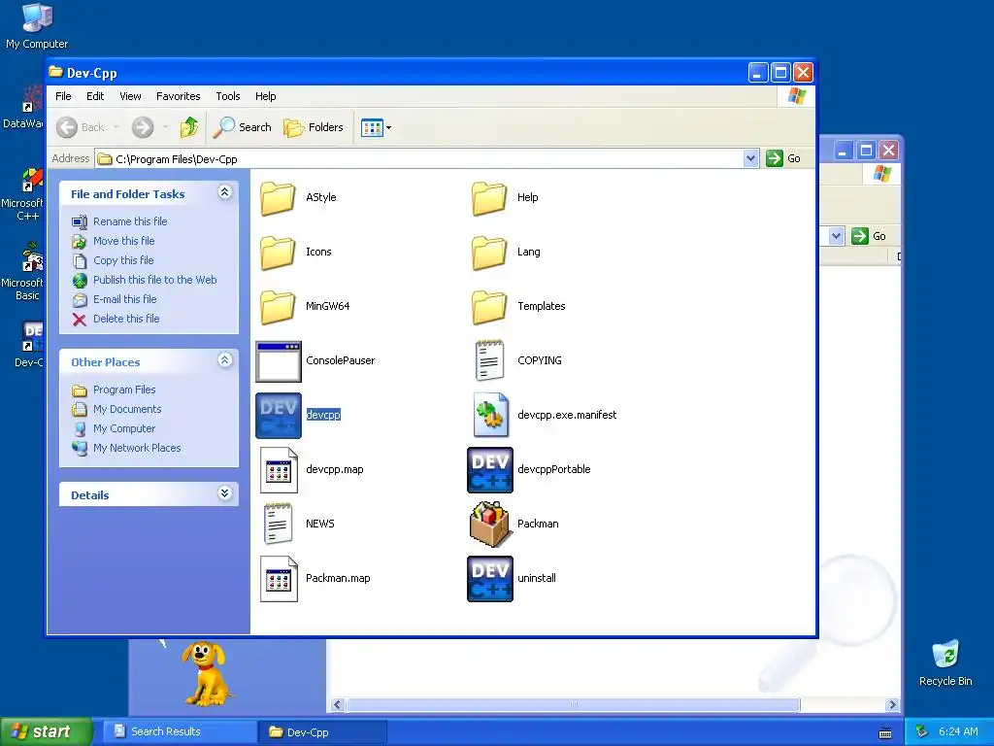Screen dimensions: 994x746
Task: Click Go in the Dev-Cpp window
Action: click(783, 158)
